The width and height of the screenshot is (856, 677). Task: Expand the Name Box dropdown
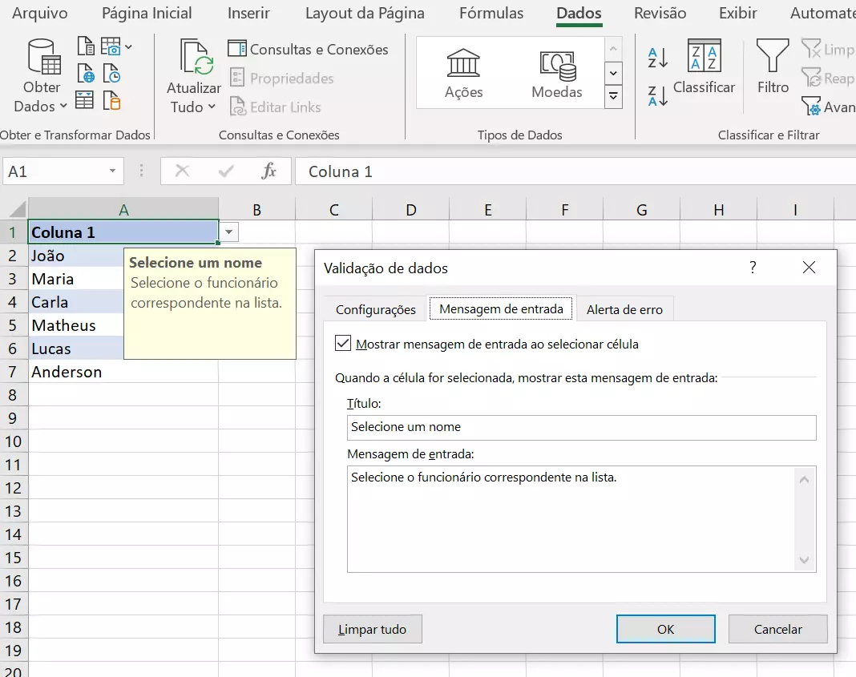112,171
